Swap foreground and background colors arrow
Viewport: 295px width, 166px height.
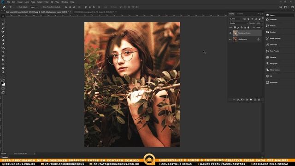[x=4, y=80]
